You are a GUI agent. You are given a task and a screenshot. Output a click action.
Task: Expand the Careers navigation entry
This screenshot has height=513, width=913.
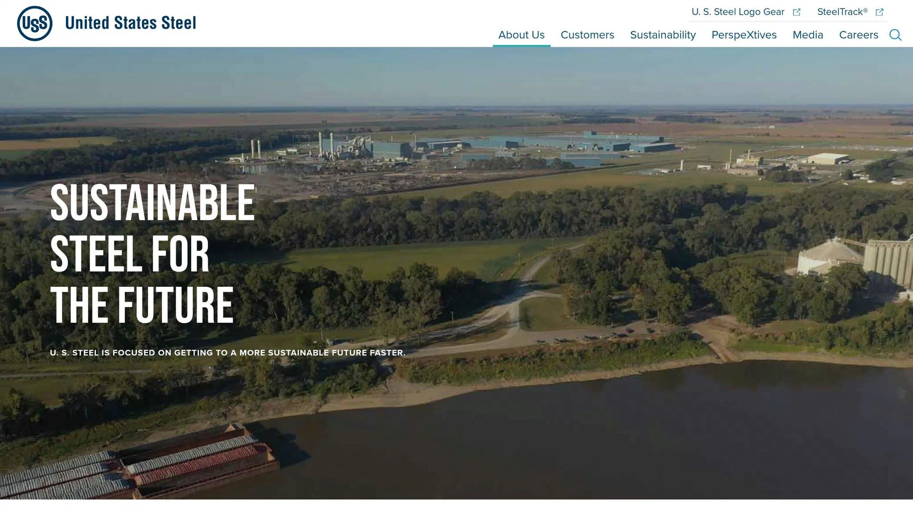click(858, 35)
